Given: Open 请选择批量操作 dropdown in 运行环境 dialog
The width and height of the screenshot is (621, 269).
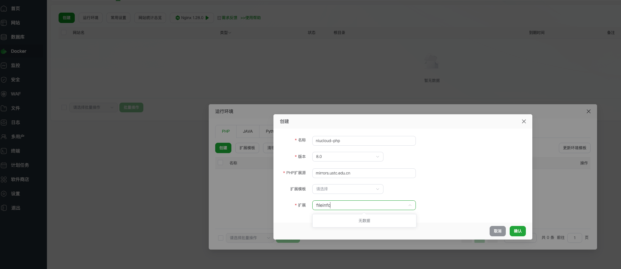Looking at the screenshot, I should click(x=250, y=238).
